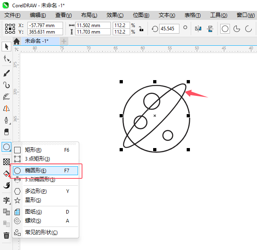The width and height of the screenshot is (257, 250).
Task: Open the 文件(F) menu
Action: tap(12, 15)
